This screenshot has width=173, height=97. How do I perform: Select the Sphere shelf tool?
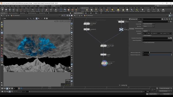pos(6,10)
